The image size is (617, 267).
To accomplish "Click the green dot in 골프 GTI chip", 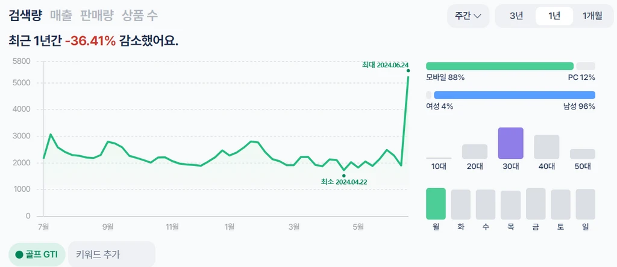I will 19,254.
